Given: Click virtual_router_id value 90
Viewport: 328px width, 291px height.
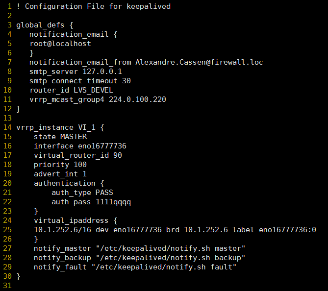Looking at the screenshot, I should (118, 155).
